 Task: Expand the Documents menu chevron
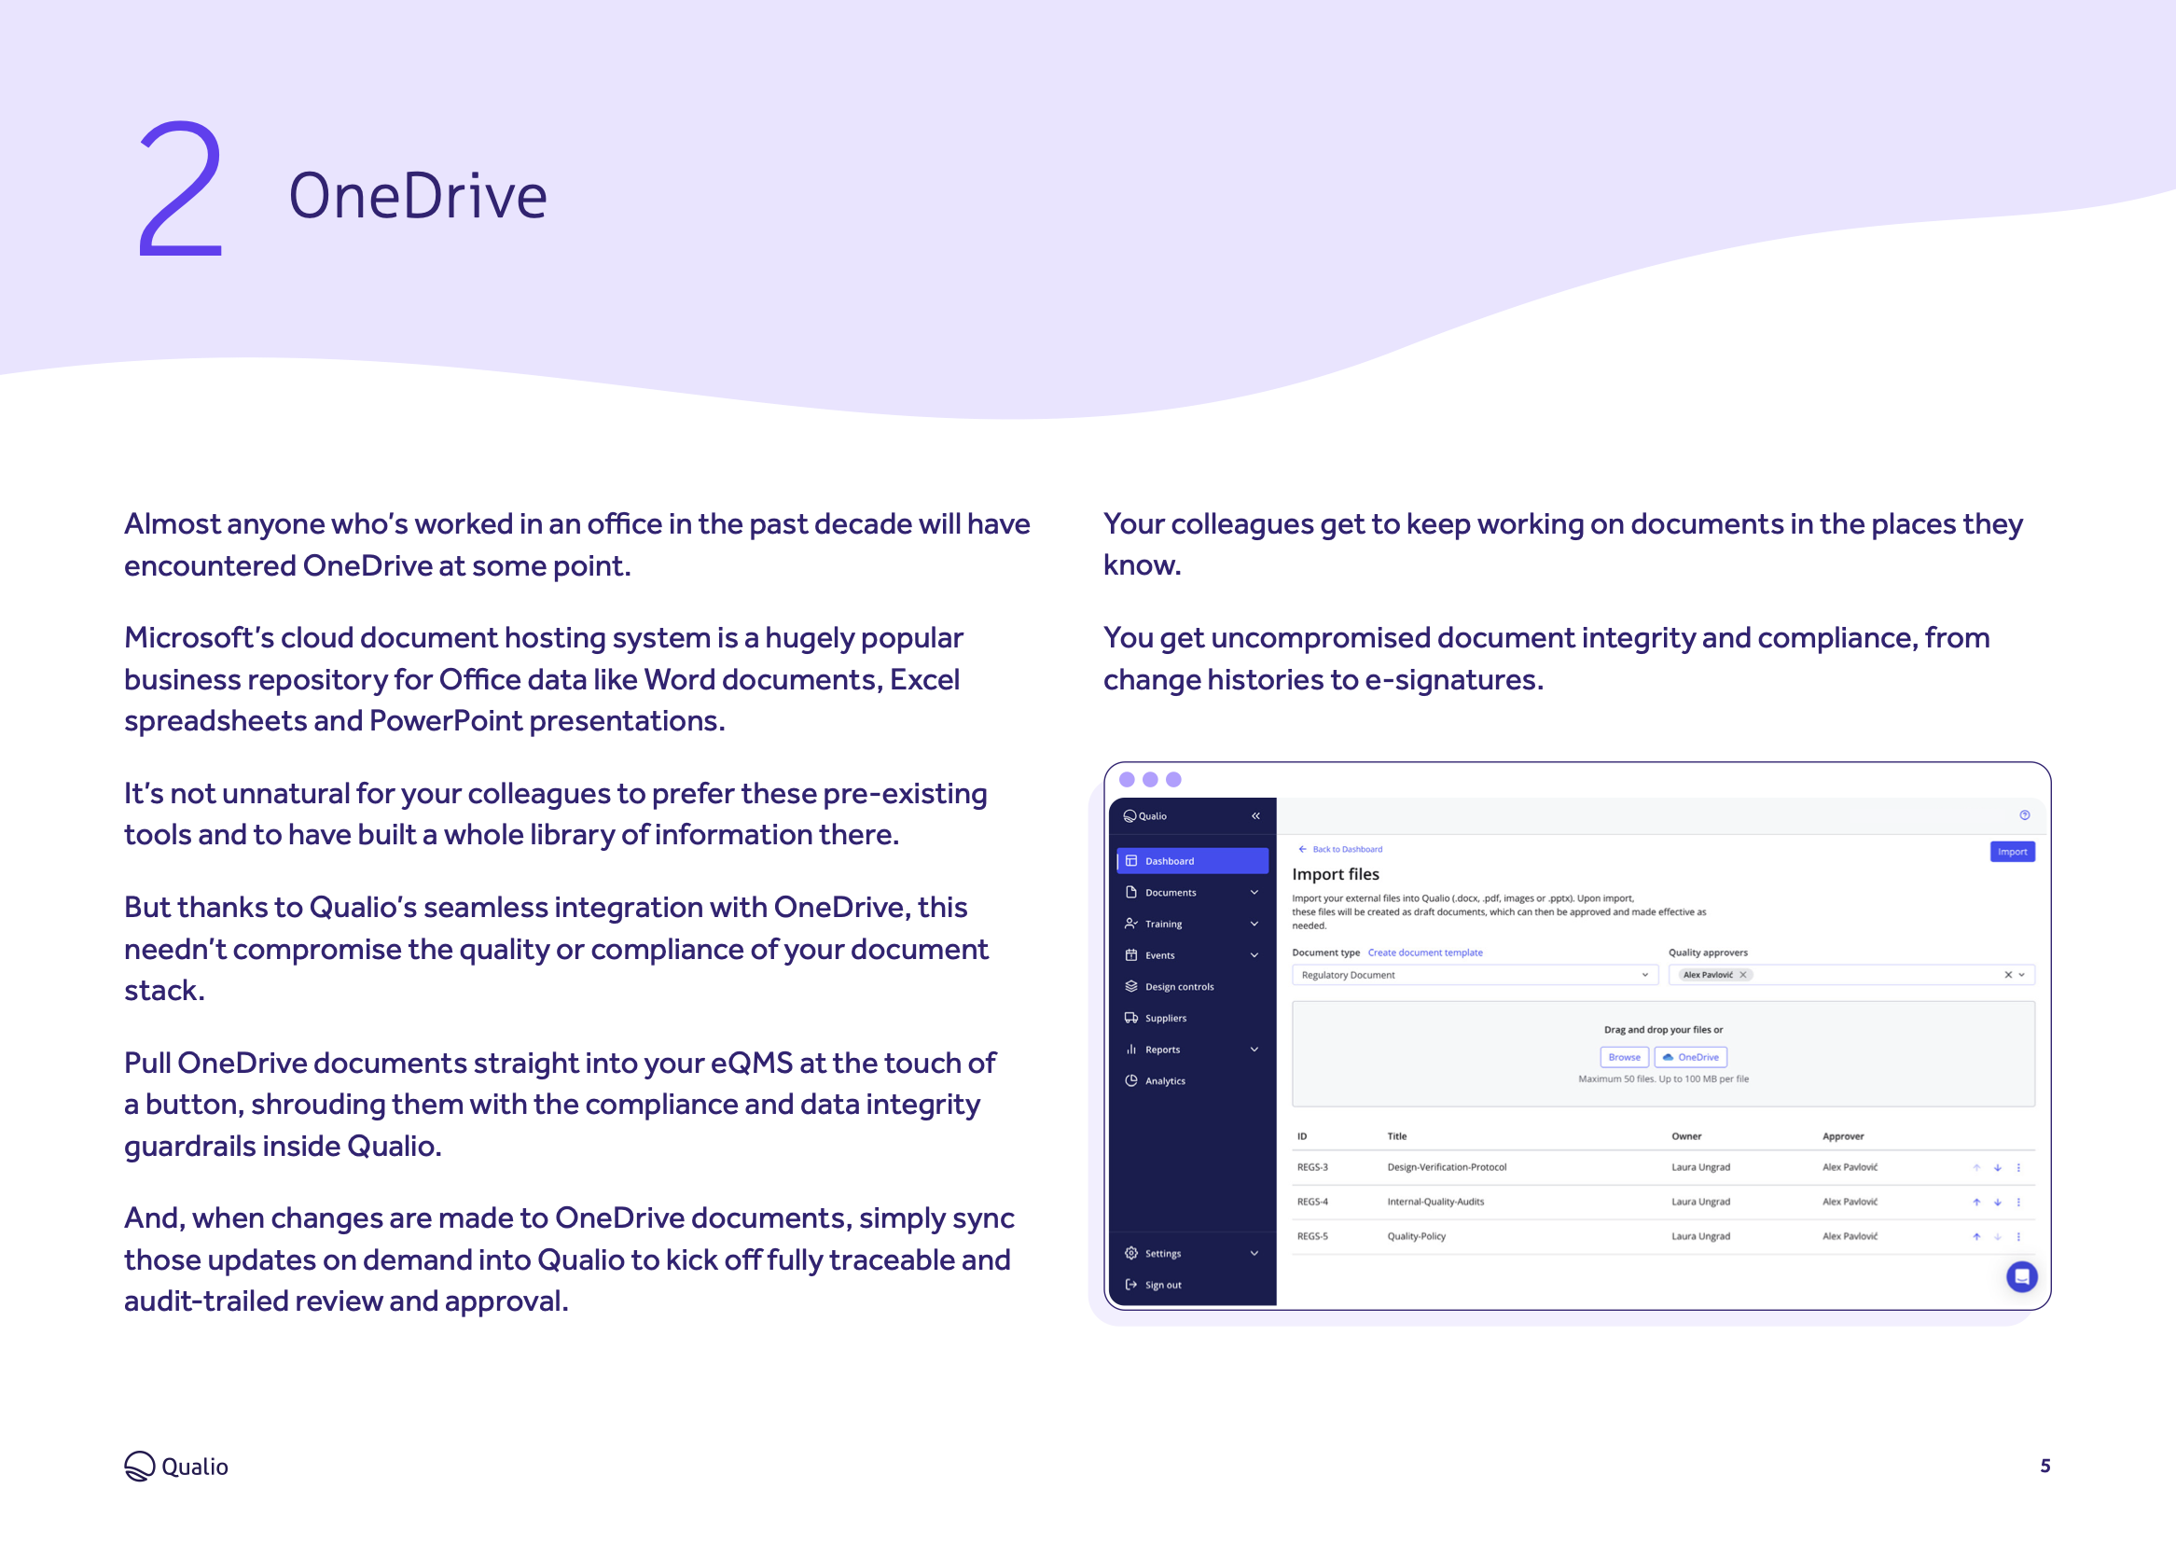click(x=1254, y=892)
